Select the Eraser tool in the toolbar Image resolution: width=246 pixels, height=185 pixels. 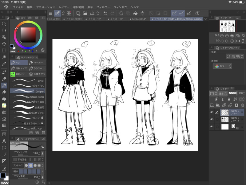point(4,92)
